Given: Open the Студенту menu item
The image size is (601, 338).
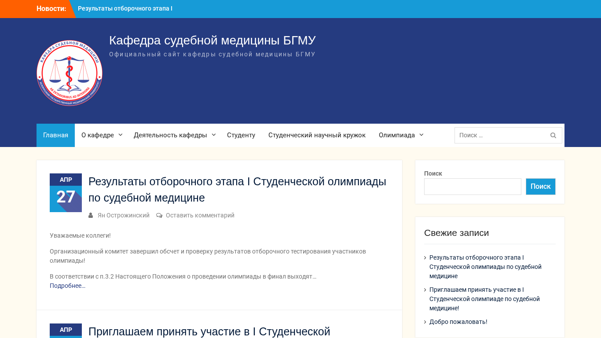Looking at the screenshot, I should [241, 135].
